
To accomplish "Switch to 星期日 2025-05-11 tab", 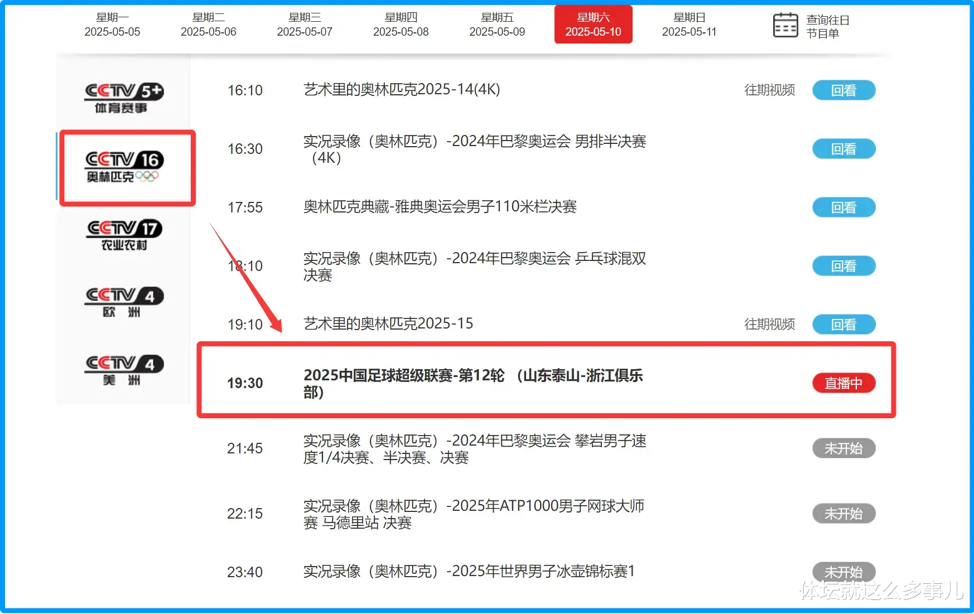I will (689, 25).
